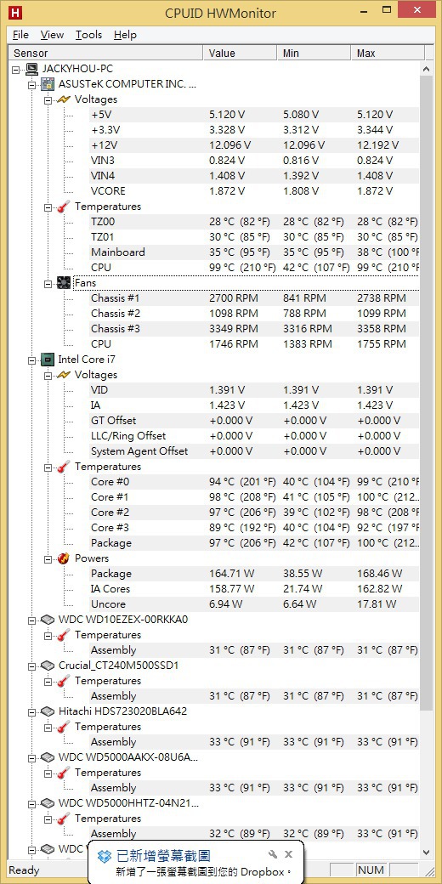Image resolution: width=442 pixels, height=884 pixels.
Task: Click the Value column header
Action: pos(240,53)
